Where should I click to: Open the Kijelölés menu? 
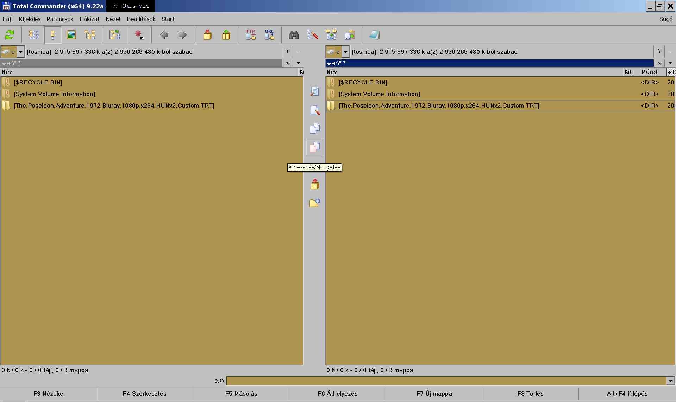(30, 19)
